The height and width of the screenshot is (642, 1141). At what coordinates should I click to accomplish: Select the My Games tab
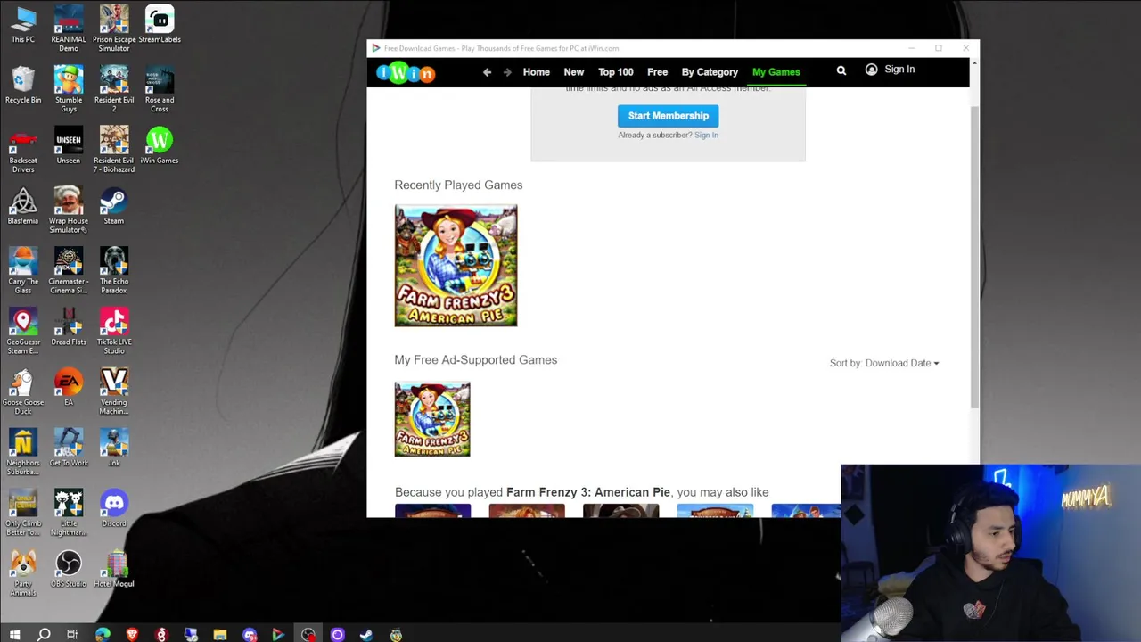tap(776, 72)
